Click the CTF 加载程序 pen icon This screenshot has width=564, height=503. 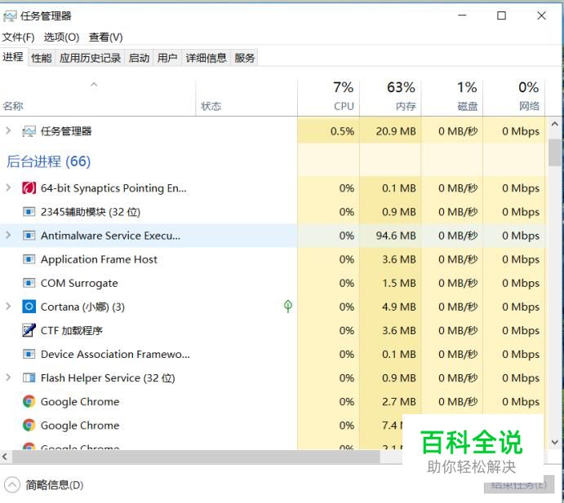(29, 330)
